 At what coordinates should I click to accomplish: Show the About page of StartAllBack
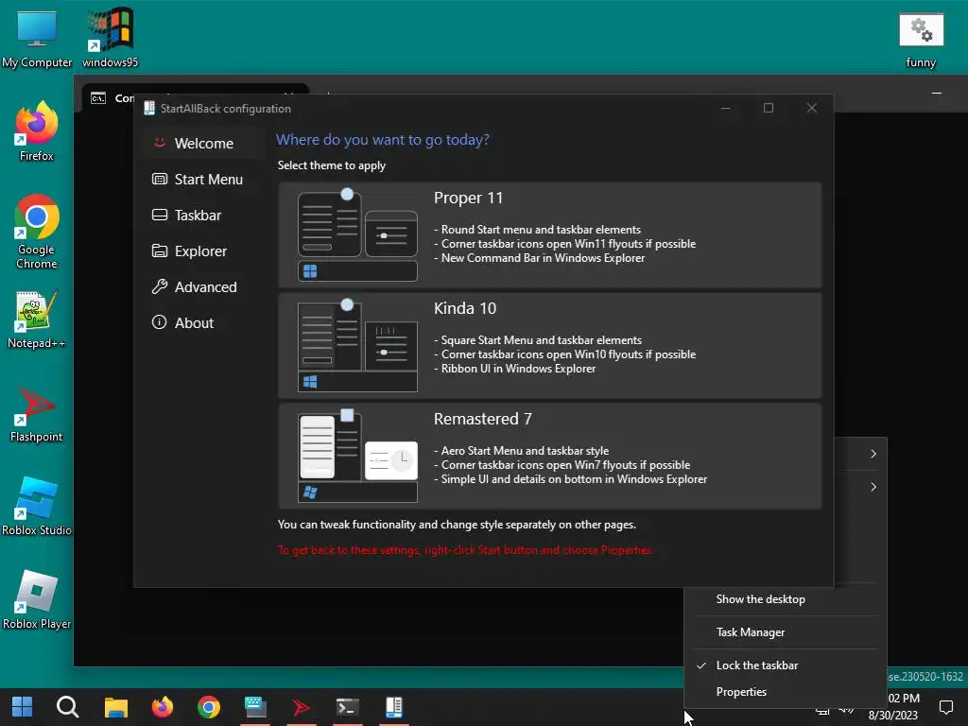coord(203,322)
